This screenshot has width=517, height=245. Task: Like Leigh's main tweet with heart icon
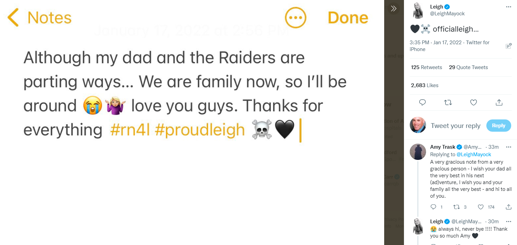[x=473, y=102]
